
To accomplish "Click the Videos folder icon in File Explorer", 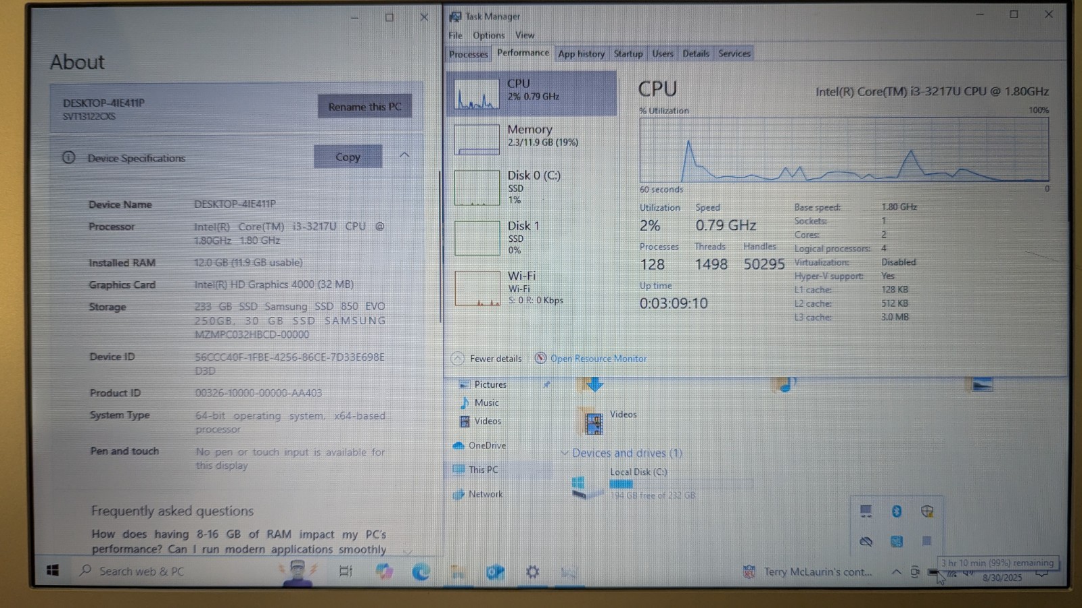I will click(x=593, y=422).
